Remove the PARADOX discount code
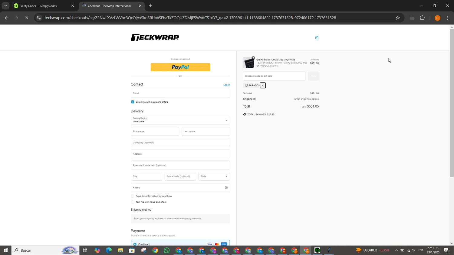This screenshot has height=255, width=454. click(x=263, y=86)
